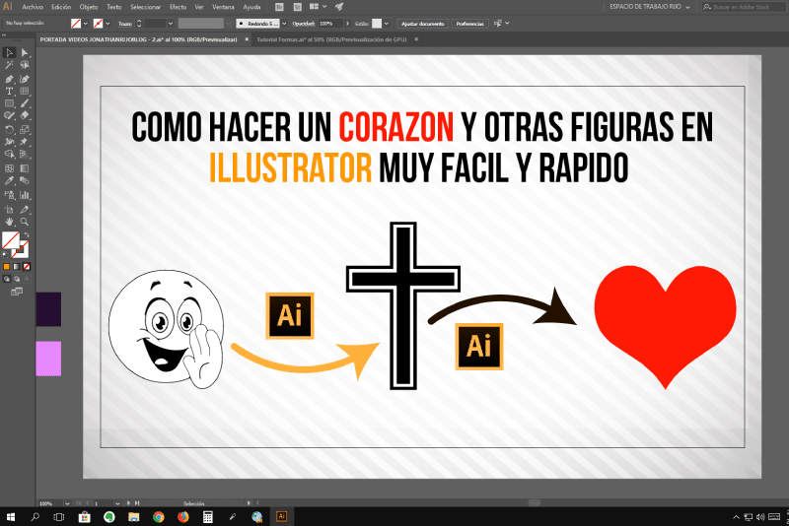This screenshot has height=526, width=789.
Task: Select the Magic Wand tool
Action: pyautogui.click(x=9, y=65)
